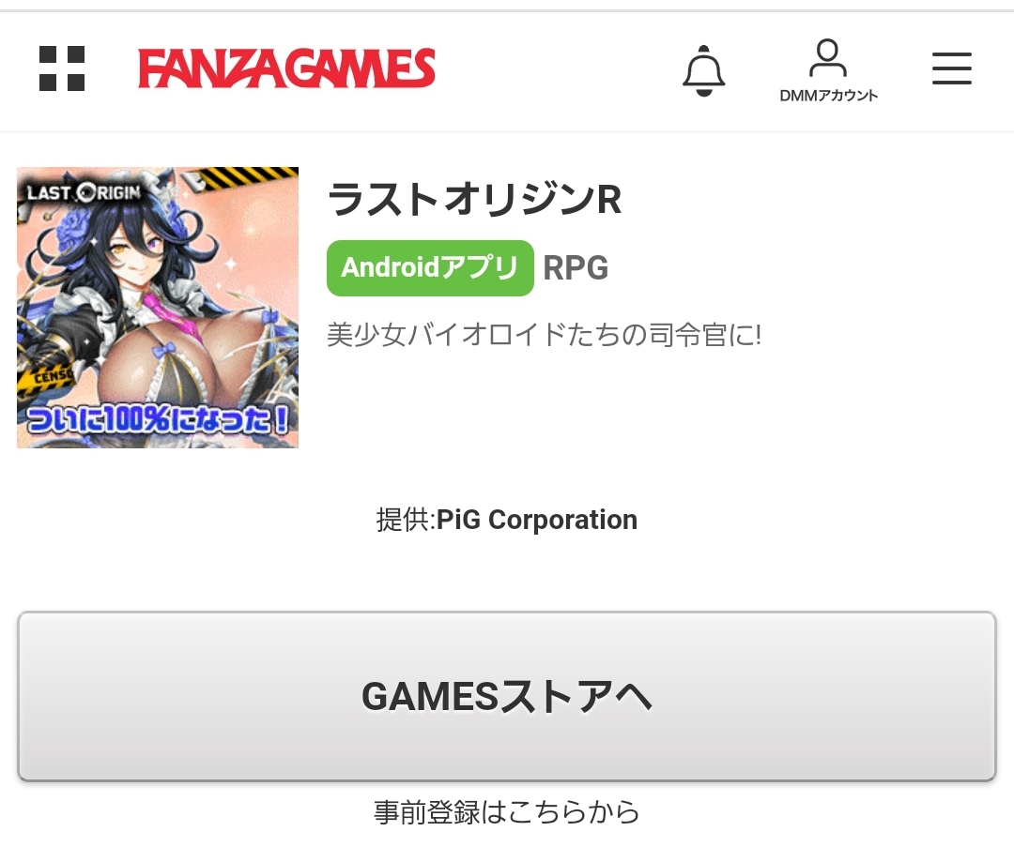This screenshot has width=1014, height=862.
Task: Go to GAMESストアへ button
Action: [x=507, y=697]
